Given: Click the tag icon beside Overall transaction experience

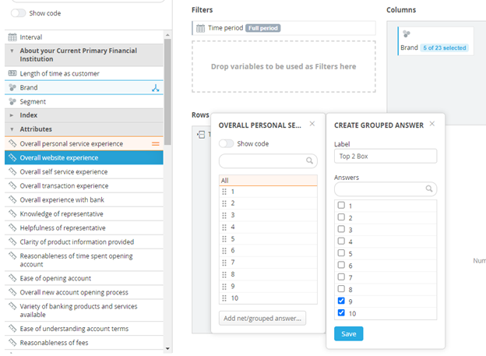Looking at the screenshot, I should [12, 185].
